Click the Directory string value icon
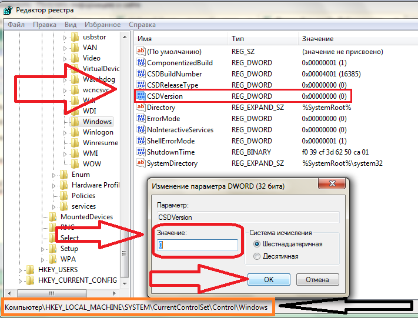Viewport: 418px width, 318px height. click(x=141, y=108)
